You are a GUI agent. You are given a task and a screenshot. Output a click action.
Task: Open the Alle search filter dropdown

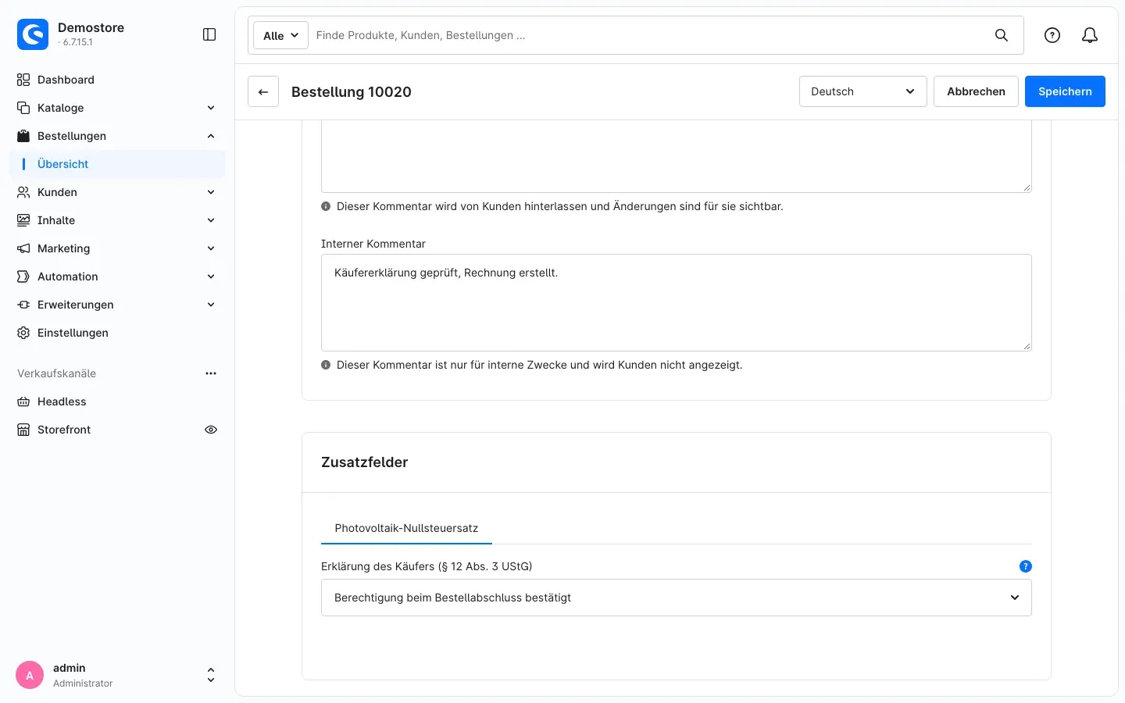280,35
